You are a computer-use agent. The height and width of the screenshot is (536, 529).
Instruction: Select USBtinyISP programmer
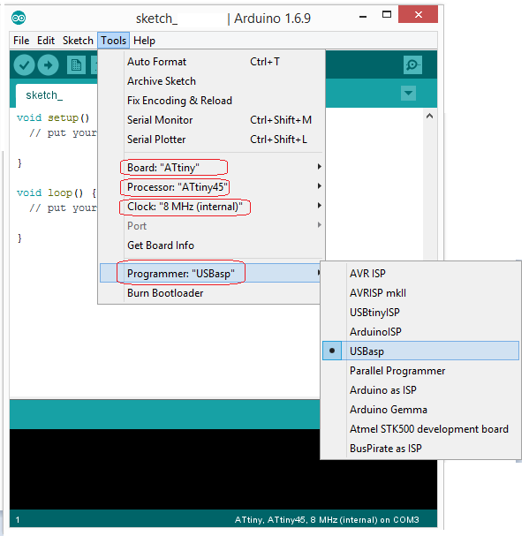tap(420, 312)
